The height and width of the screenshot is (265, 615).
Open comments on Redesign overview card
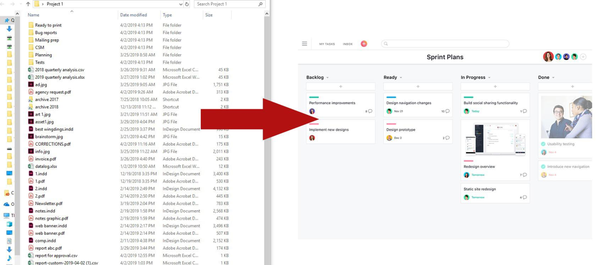(525, 175)
